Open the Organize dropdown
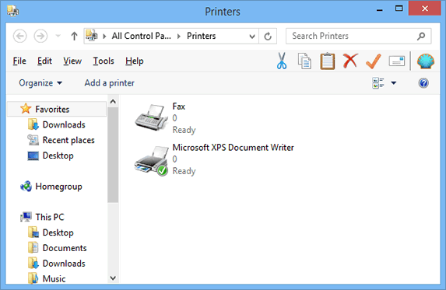This screenshot has width=446, height=290. [40, 83]
